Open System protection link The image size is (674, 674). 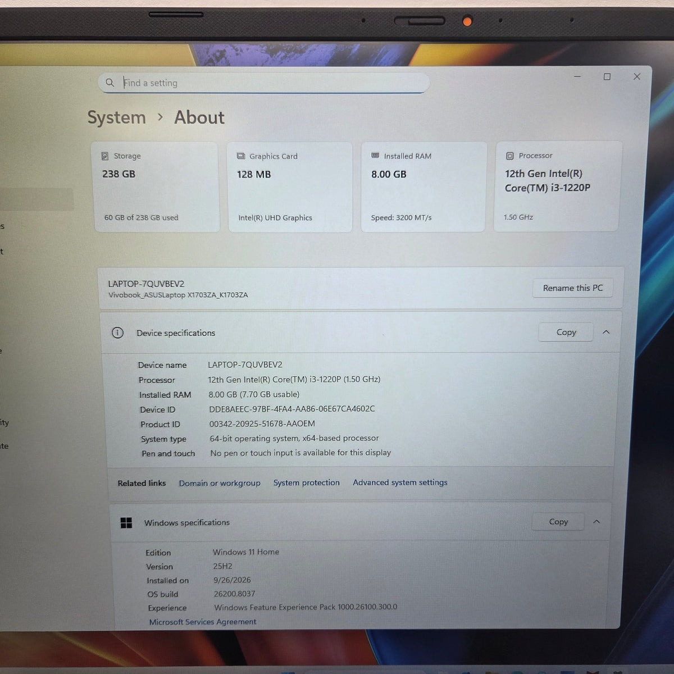click(x=307, y=482)
